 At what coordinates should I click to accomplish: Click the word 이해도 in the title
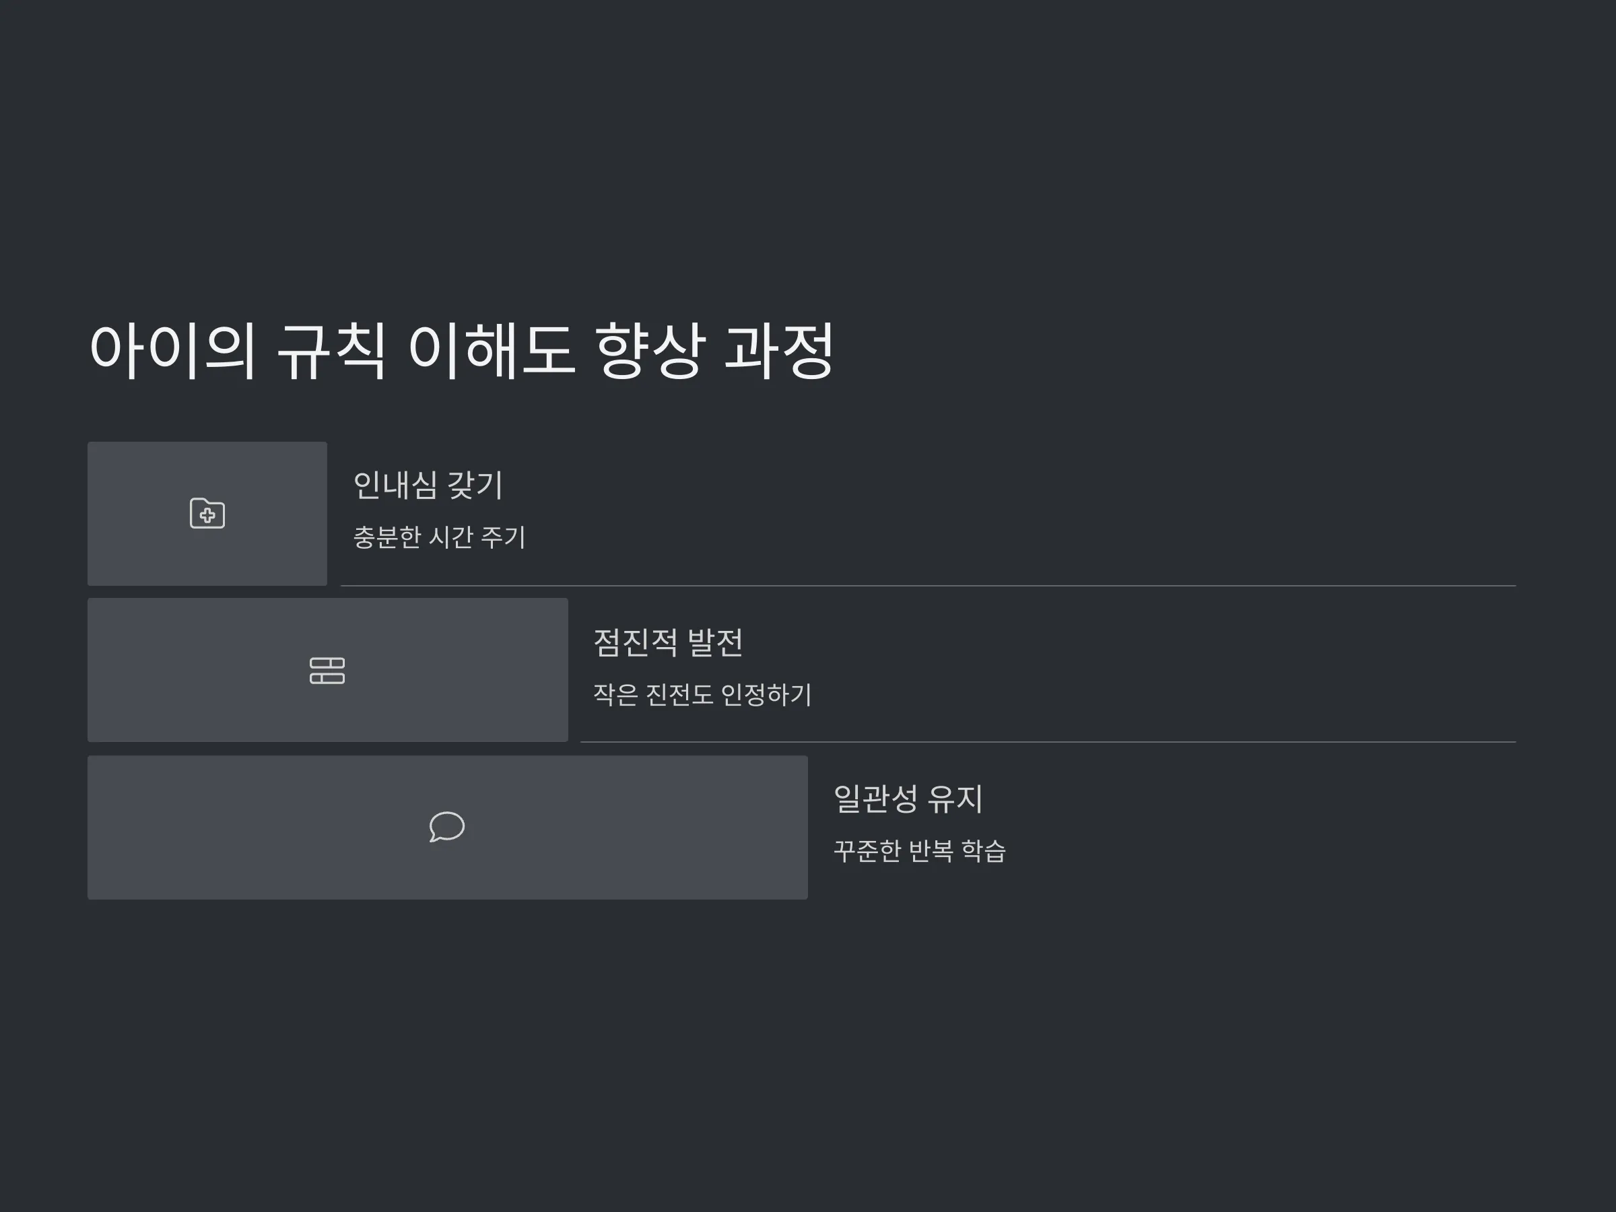tap(490, 351)
